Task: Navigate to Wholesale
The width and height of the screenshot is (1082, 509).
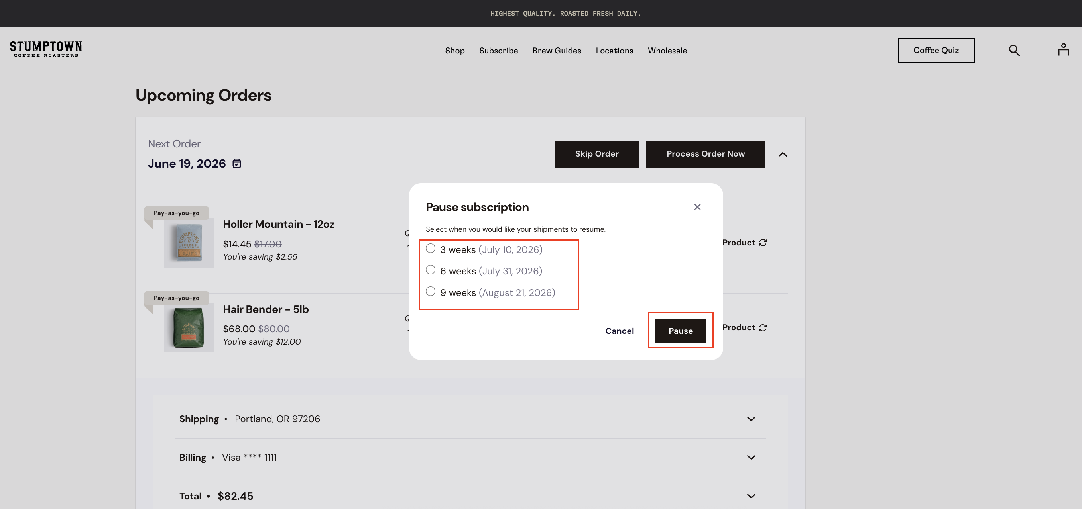Action: 667,50
